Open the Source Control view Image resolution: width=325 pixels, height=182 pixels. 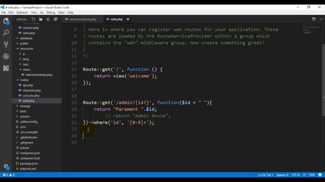coord(6,44)
